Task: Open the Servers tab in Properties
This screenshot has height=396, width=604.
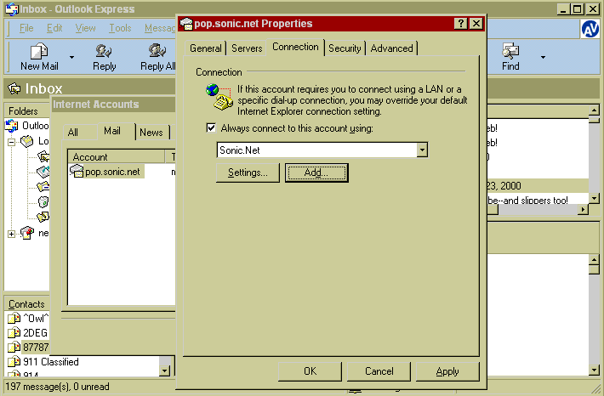Action: (x=247, y=48)
